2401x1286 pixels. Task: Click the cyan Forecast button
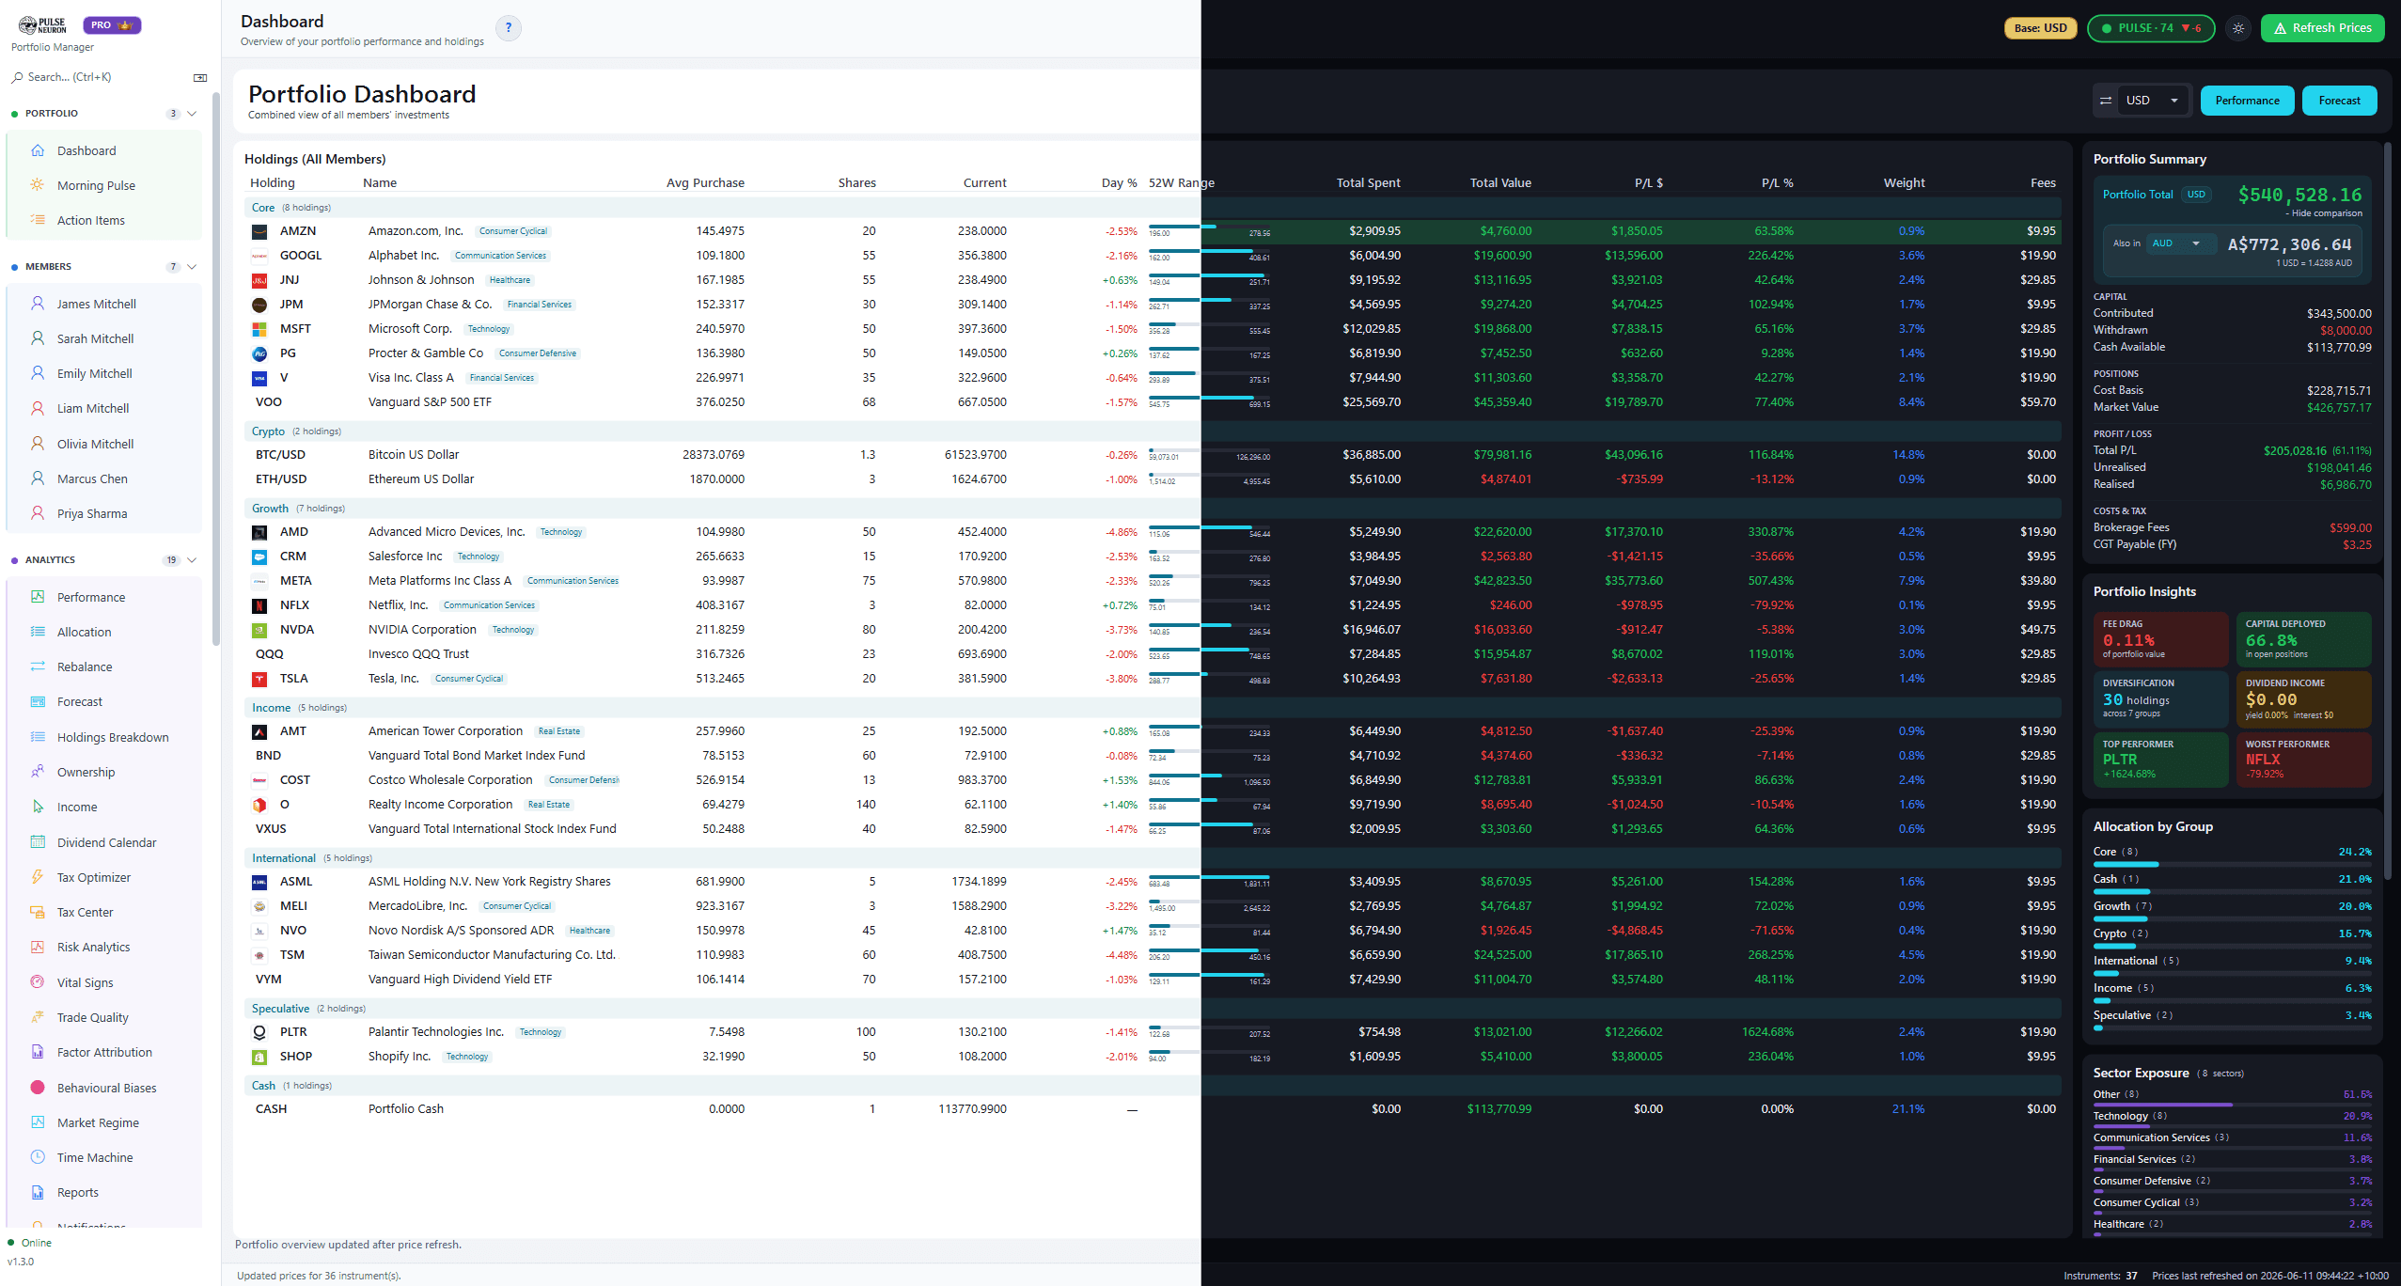[2339, 101]
